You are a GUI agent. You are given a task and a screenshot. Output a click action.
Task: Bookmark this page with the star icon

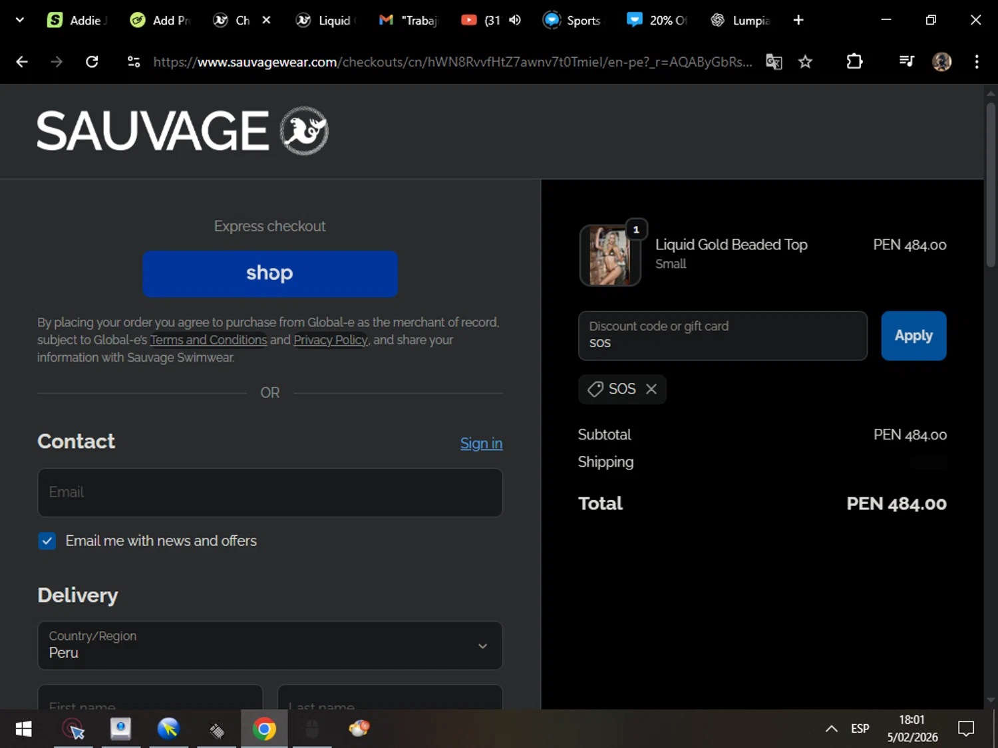805,62
